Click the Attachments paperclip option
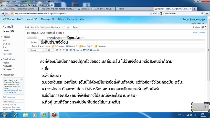The height and width of the screenshot is (118, 210). 44,46
